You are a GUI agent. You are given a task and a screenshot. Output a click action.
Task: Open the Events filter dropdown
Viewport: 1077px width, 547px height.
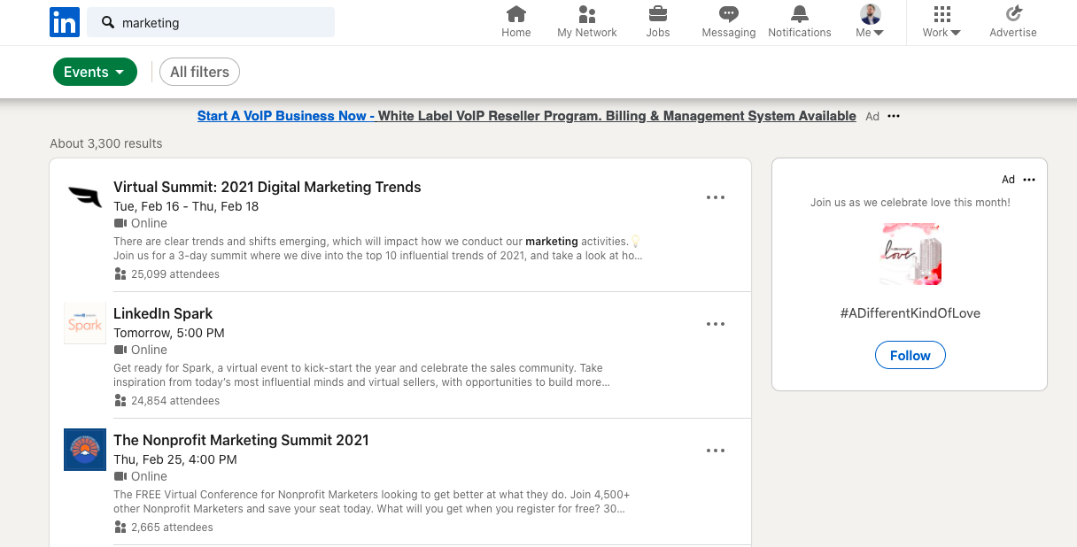click(95, 72)
